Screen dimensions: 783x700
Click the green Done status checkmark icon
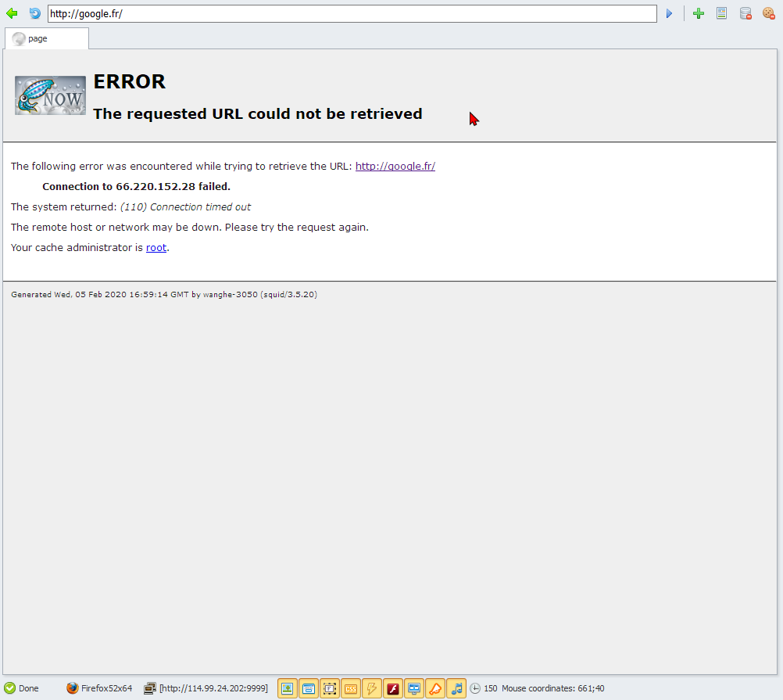(9, 688)
